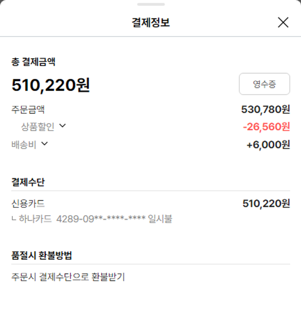Click the 신용카드 510,220원 amount
Viewport: 301px width, 325px height.
click(266, 203)
